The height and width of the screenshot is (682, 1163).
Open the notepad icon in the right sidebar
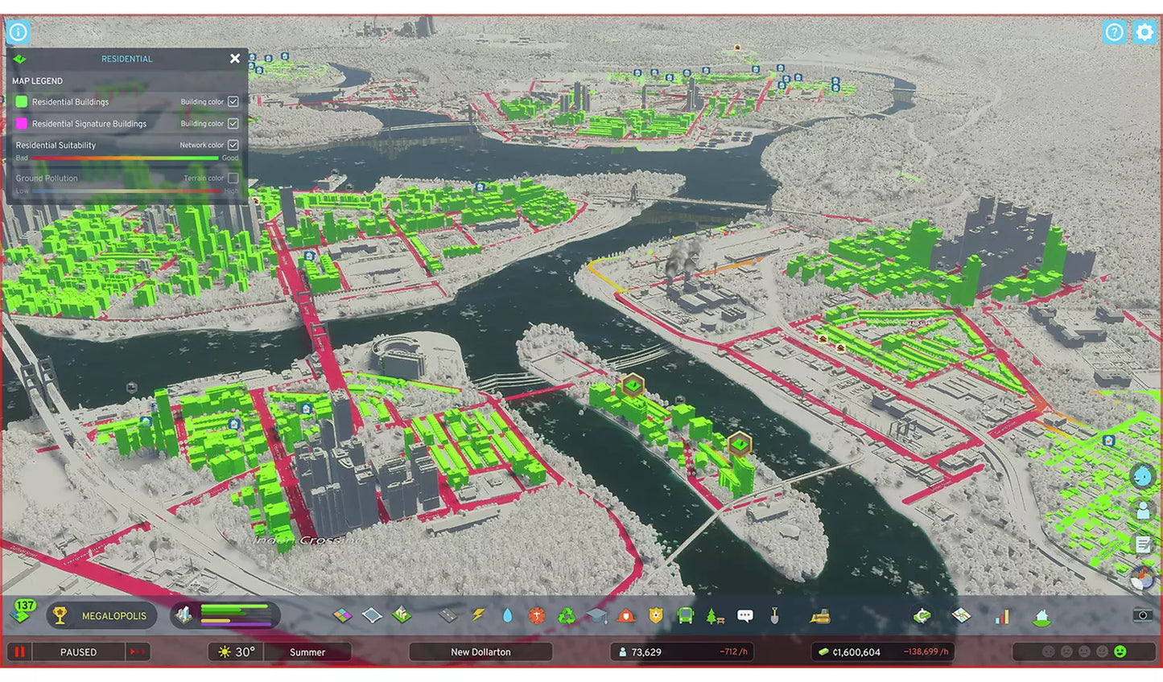pyautogui.click(x=1143, y=544)
